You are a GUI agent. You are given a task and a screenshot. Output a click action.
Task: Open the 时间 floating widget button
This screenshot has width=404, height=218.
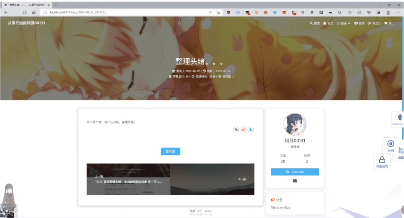point(391,146)
